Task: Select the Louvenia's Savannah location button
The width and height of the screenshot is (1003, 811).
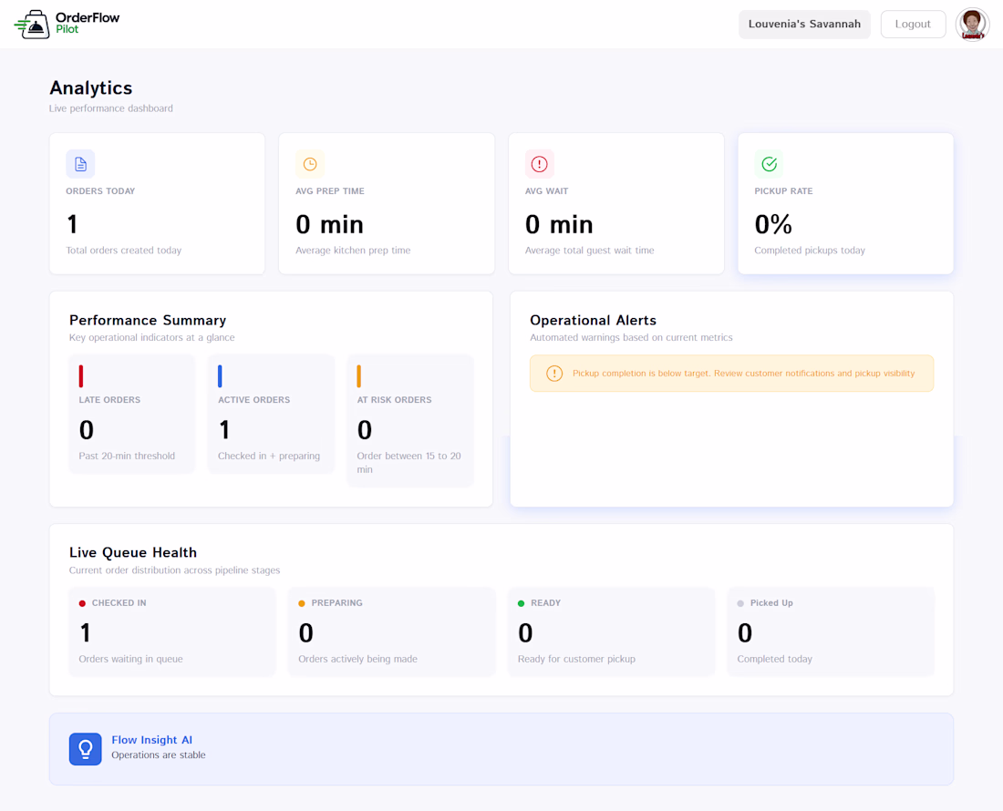Action: [804, 25]
